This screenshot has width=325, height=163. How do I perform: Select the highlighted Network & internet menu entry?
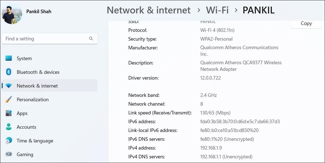[37, 86]
